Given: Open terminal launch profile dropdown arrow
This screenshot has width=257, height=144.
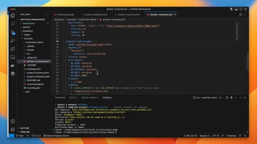Looking at the screenshot, I should pos(223,98).
